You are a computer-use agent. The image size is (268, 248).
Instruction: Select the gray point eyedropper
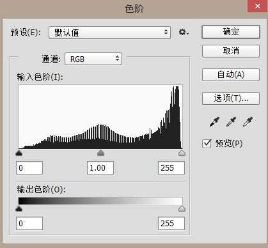coord(231,122)
